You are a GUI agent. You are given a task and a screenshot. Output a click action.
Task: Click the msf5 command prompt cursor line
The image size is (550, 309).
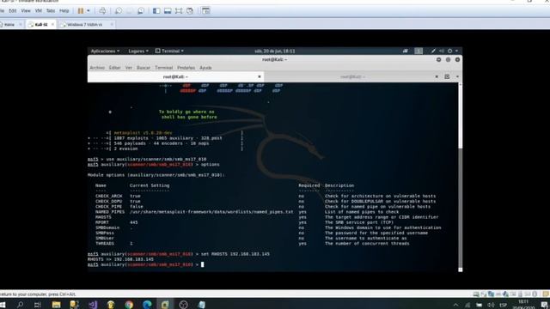(145, 264)
